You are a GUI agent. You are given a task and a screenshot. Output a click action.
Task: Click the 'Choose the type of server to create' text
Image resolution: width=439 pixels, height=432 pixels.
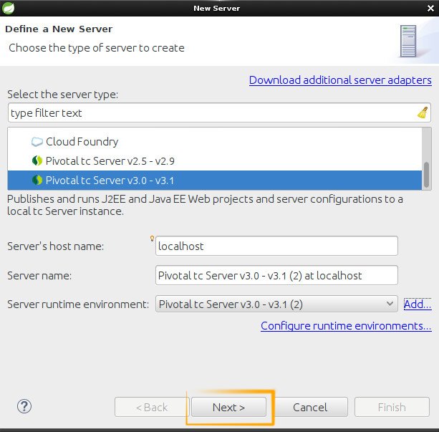coord(97,48)
